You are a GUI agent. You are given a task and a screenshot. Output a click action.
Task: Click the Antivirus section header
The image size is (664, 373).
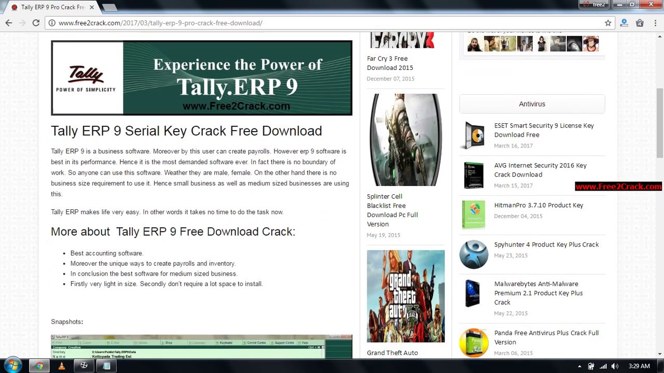pos(532,104)
